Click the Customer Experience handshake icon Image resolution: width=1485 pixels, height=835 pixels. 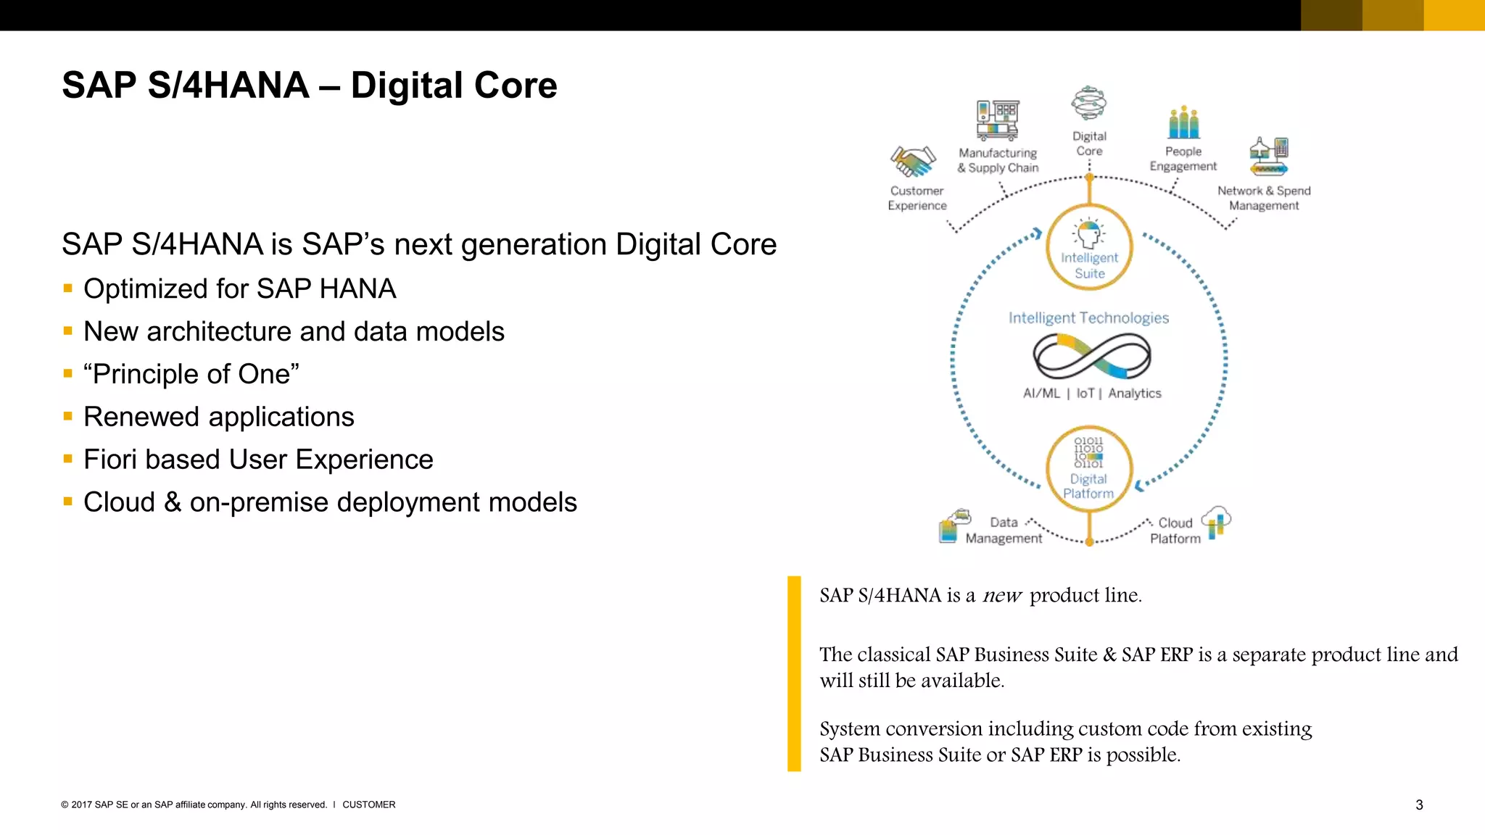click(914, 162)
